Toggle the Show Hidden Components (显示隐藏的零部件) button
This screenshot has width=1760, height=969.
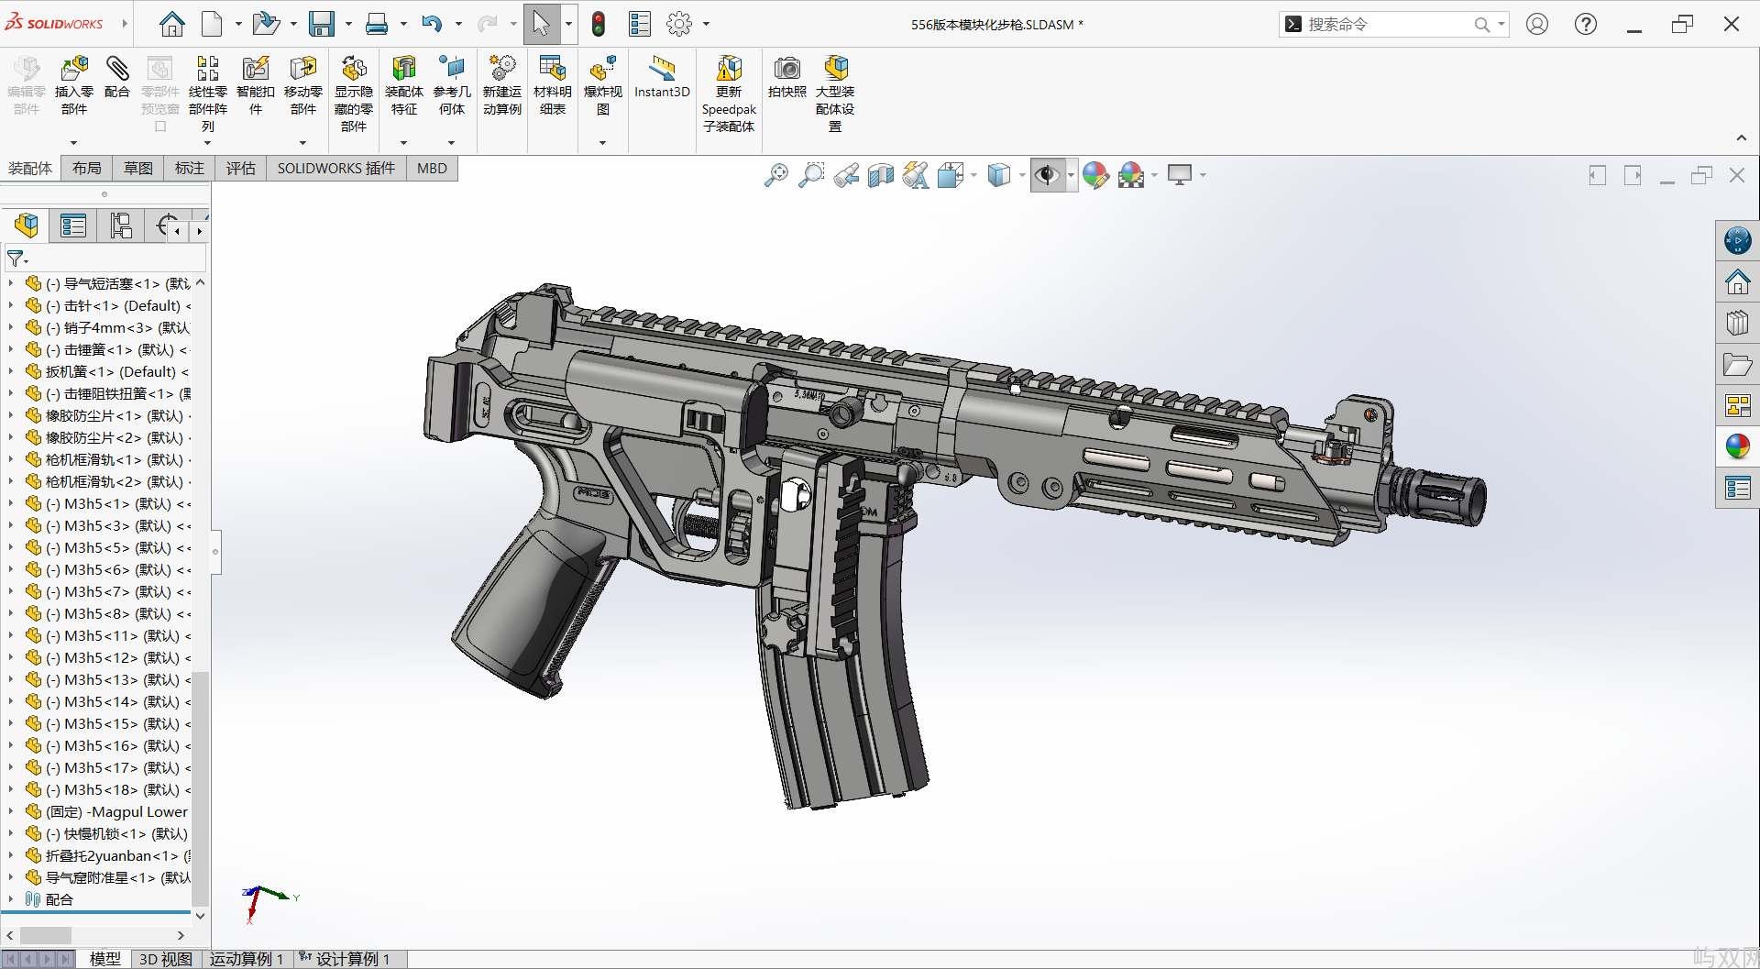click(x=354, y=70)
